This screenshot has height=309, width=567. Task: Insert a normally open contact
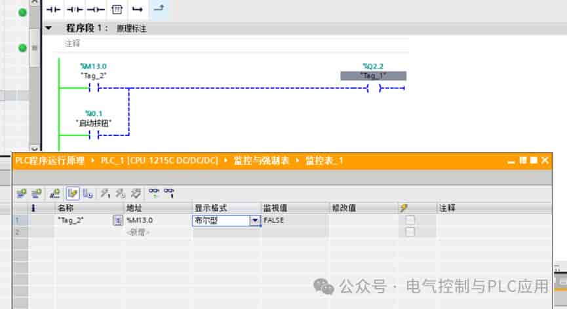coord(53,10)
